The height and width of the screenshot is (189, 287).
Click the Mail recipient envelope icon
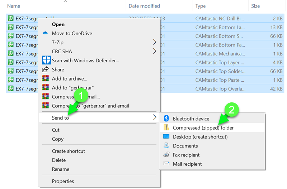click(x=166, y=164)
